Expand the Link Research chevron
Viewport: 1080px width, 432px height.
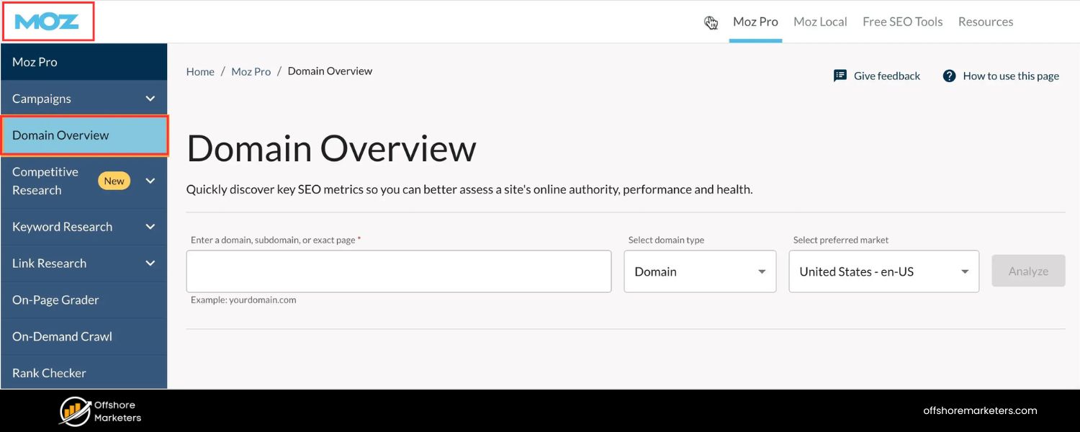[x=150, y=264]
